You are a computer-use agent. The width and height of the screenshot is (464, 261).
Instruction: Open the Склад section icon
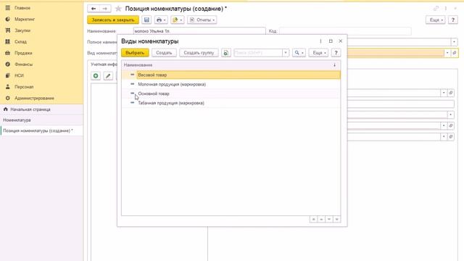coord(8,41)
